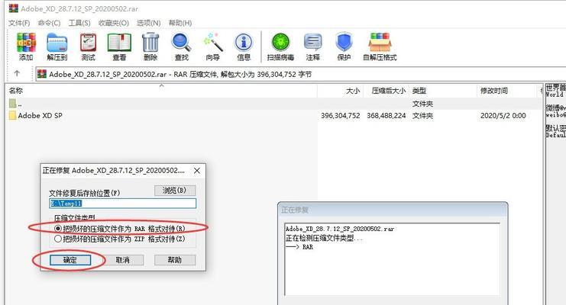This screenshot has width=566, height=305.
Task: Click the archive icon in address bar
Action: click(42, 74)
